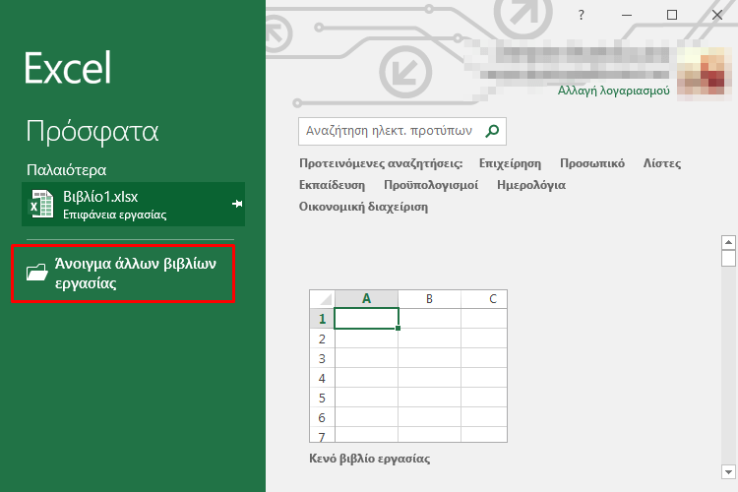Select the blank workbook thumbnail
Image resolution: width=738 pixels, height=492 pixels.
pyautogui.click(x=408, y=366)
